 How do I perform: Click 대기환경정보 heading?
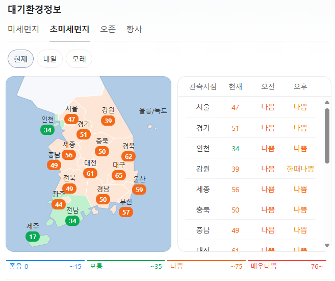(x=35, y=9)
